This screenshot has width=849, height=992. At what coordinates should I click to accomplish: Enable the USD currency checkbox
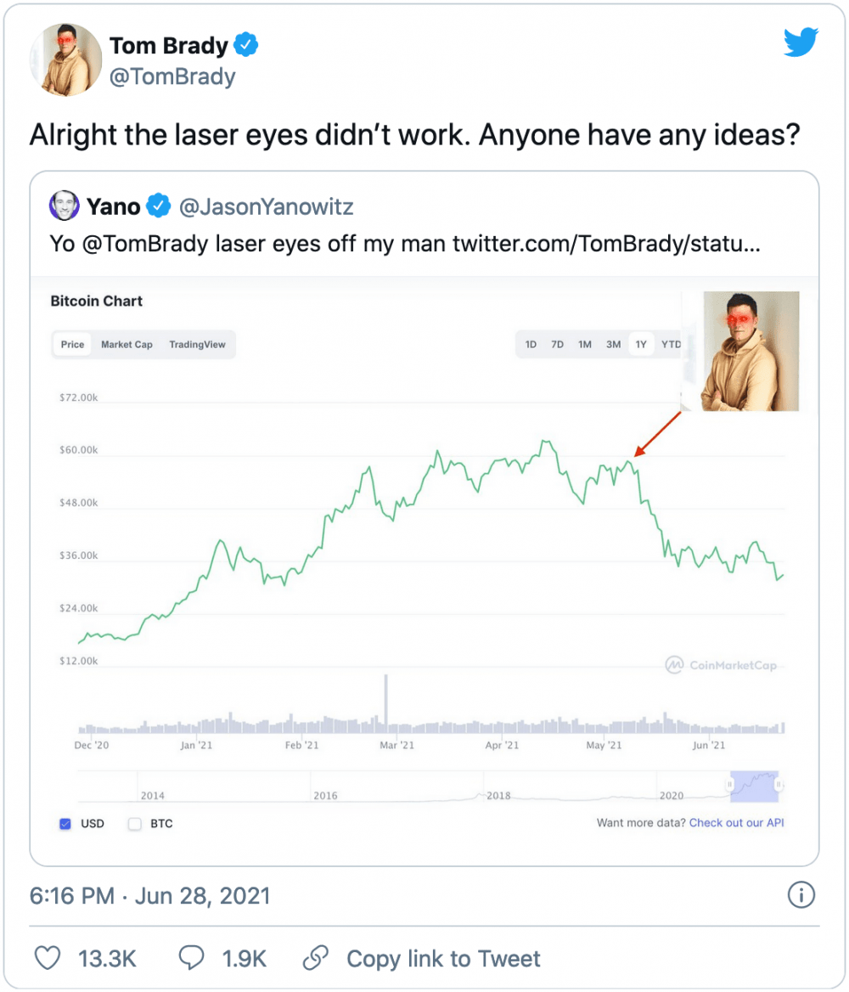coord(65,823)
